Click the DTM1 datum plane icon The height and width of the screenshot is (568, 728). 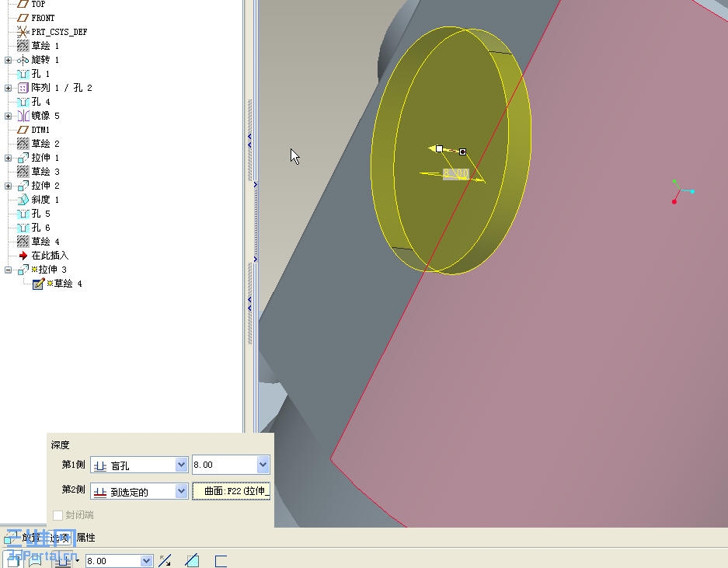(x=23, y=130)
